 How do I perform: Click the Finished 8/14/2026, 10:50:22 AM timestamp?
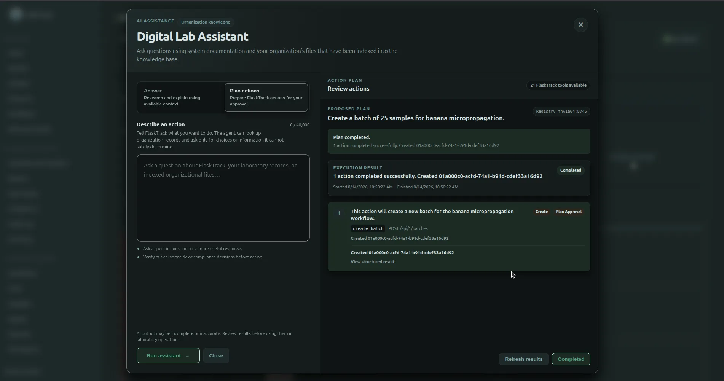(427, 187)
